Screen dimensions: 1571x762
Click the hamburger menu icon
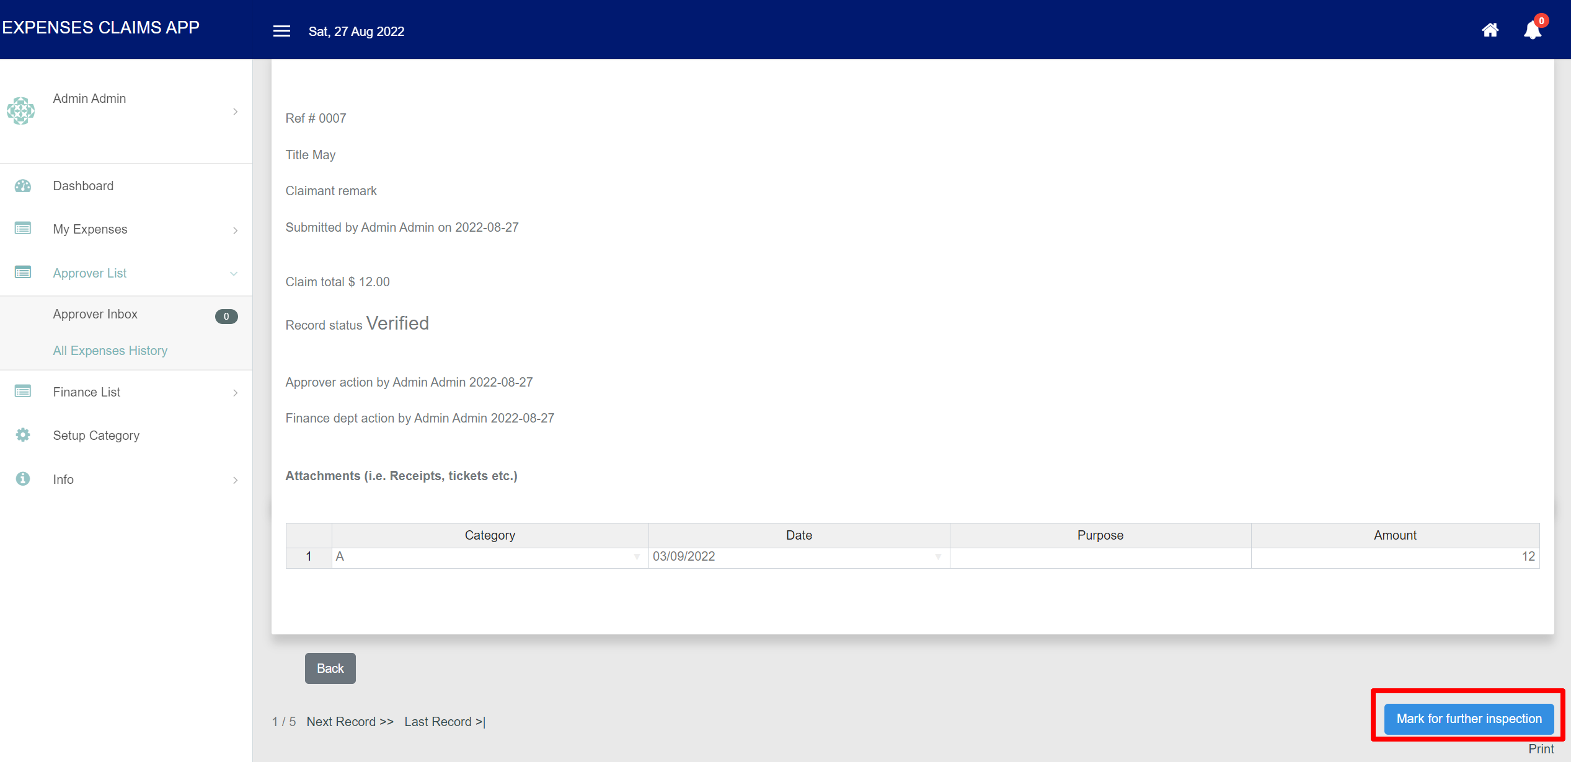pyautogui.click(x=281, y=31)
